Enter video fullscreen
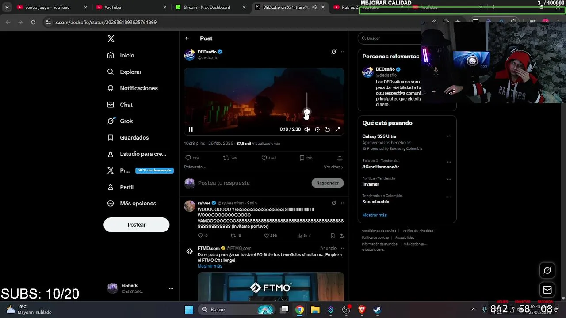The width and height of the screenshot is (566, 318). [x=337, y=129]
